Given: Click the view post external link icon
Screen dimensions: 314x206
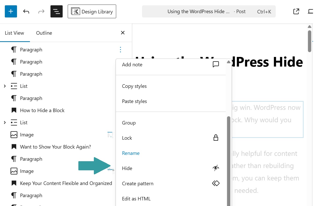Looking at the screenshot, I should [x=296, y=11].
